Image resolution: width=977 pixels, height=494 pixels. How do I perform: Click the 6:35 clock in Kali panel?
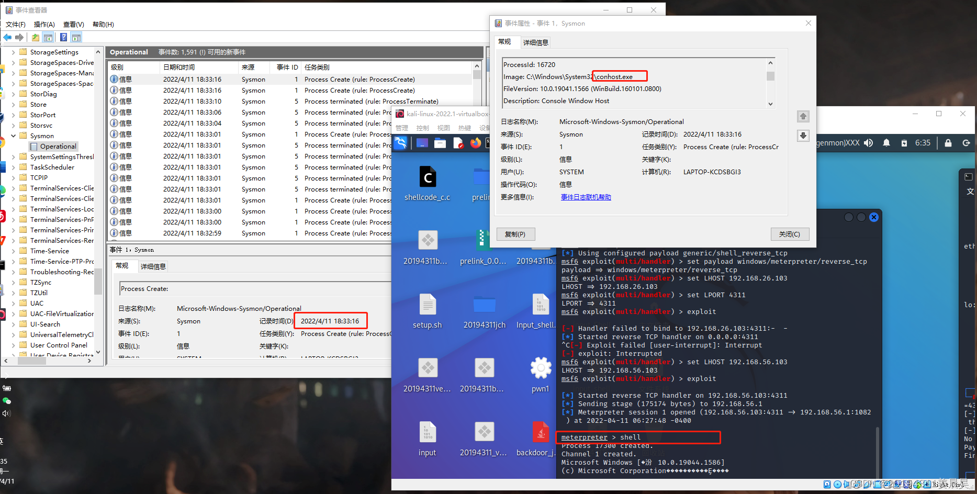(923, 143)
